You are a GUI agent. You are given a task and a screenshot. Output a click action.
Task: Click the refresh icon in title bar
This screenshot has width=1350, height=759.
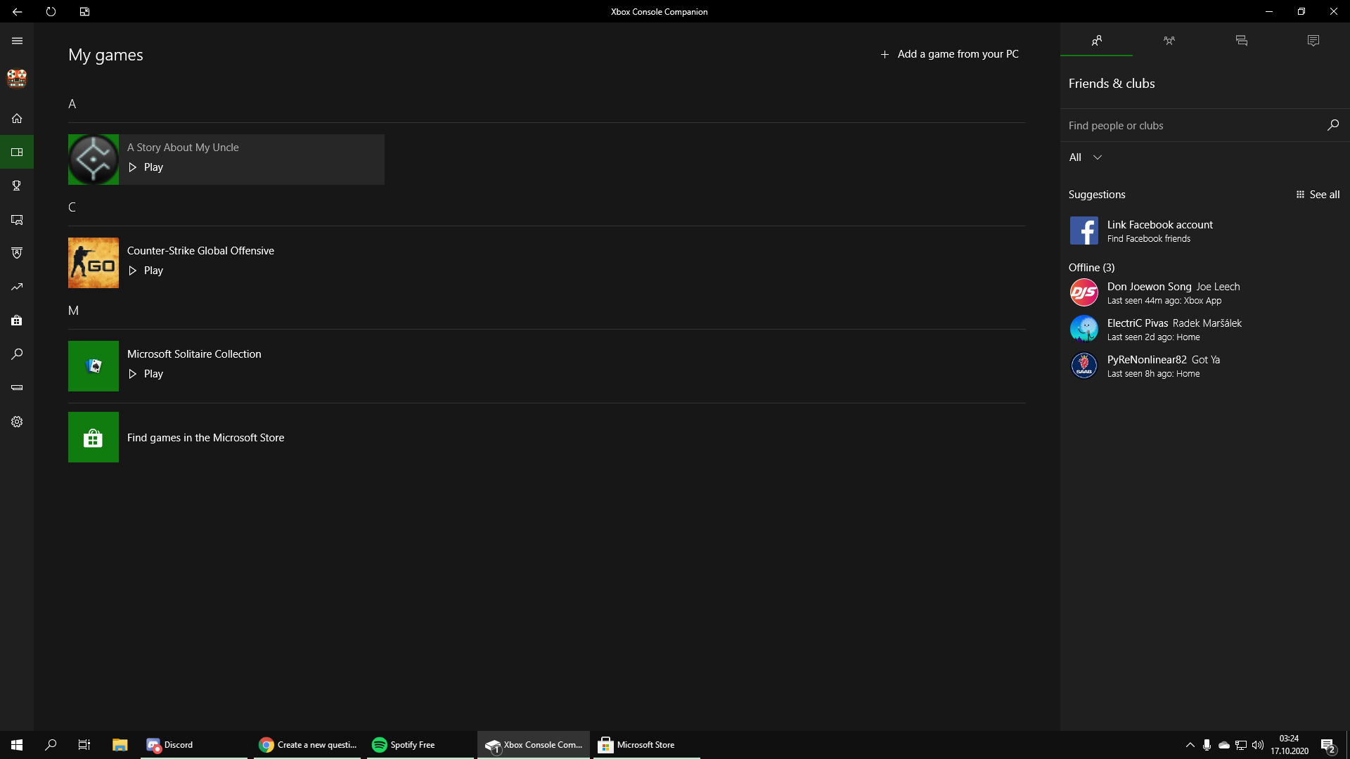51,11
